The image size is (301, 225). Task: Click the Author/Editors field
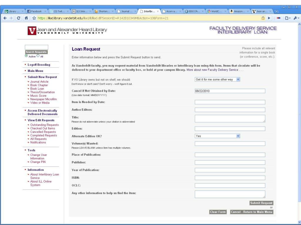(x=230, y=110)
